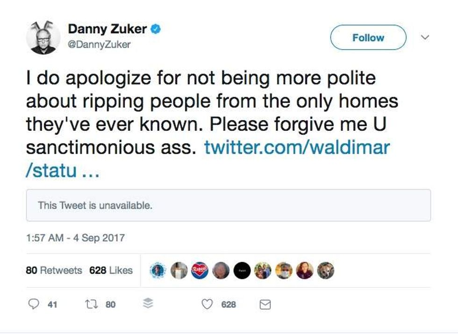
Task: View the 80 Retweets list
Action: [54, 270]
